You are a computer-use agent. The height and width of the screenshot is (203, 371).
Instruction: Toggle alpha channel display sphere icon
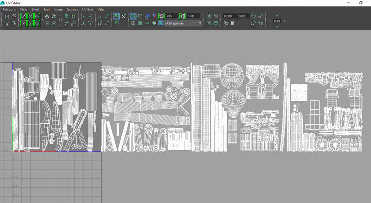(154, 23)
